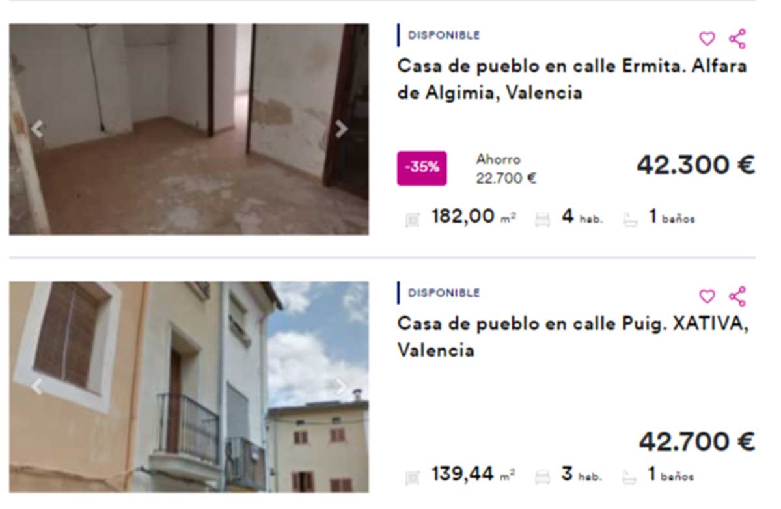Open the Ermita house interior photo

[x=189, y=130]
